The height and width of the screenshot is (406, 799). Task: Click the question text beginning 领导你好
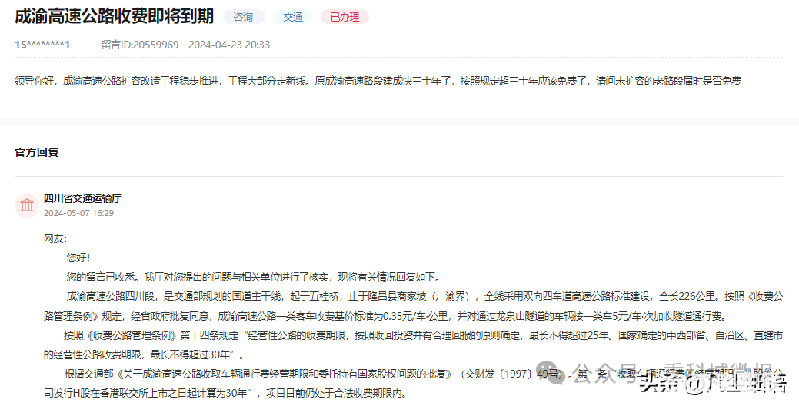[378, 81]
